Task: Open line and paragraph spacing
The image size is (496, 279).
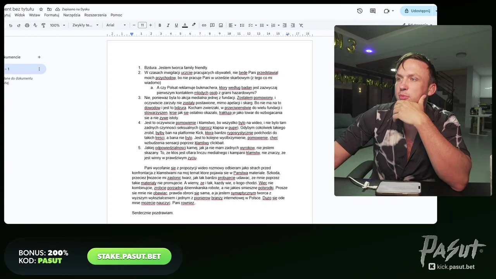Action: point(242,25)
